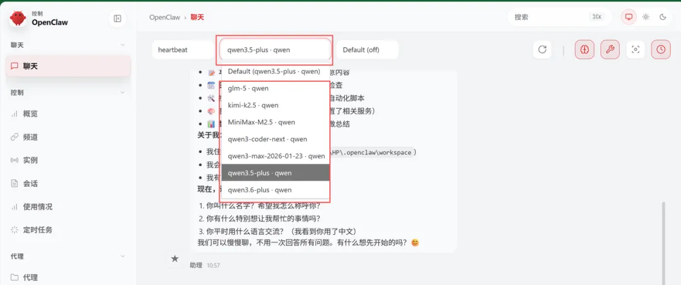Collapse the 控制 section chevron

tap(122, 92)
